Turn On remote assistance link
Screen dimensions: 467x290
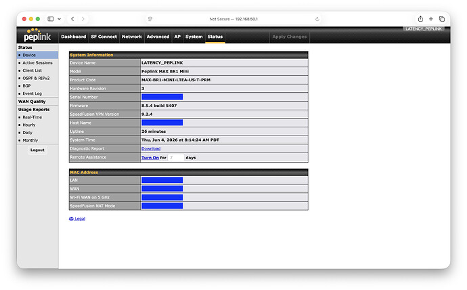(x=150, y=158)
